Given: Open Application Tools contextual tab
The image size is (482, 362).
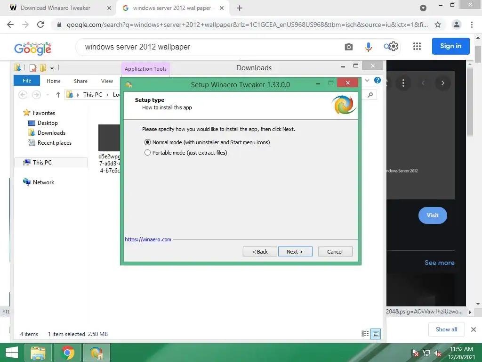Looking at the screenshot, I should (x=145, y=69).
